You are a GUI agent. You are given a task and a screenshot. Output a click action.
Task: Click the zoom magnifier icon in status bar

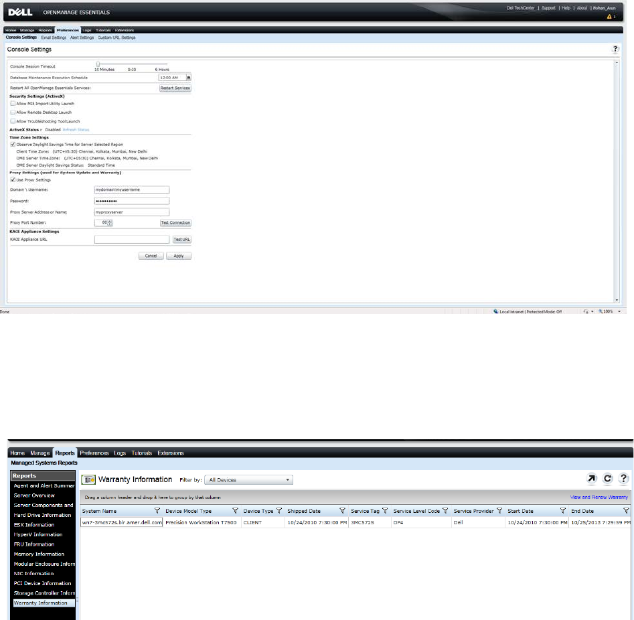coord(601,311)
